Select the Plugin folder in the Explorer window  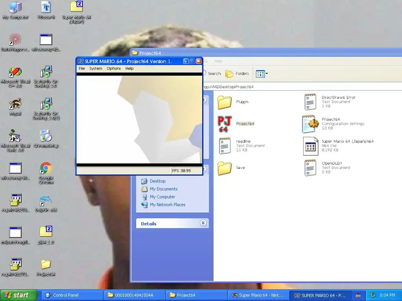point(225,102)
